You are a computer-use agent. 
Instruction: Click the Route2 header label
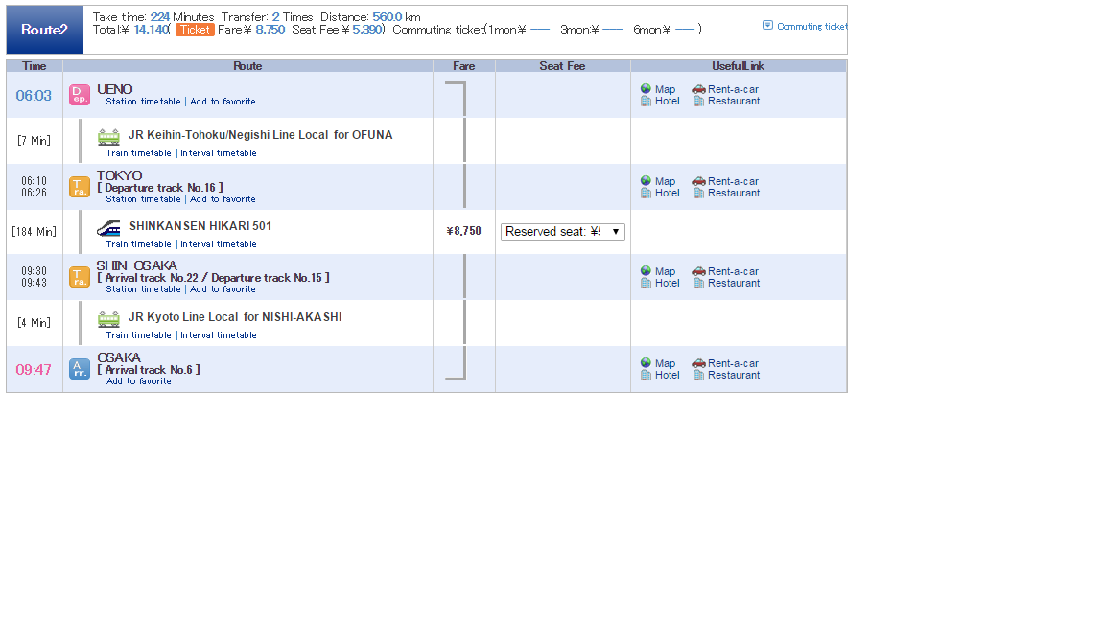[x=44, y=30]
